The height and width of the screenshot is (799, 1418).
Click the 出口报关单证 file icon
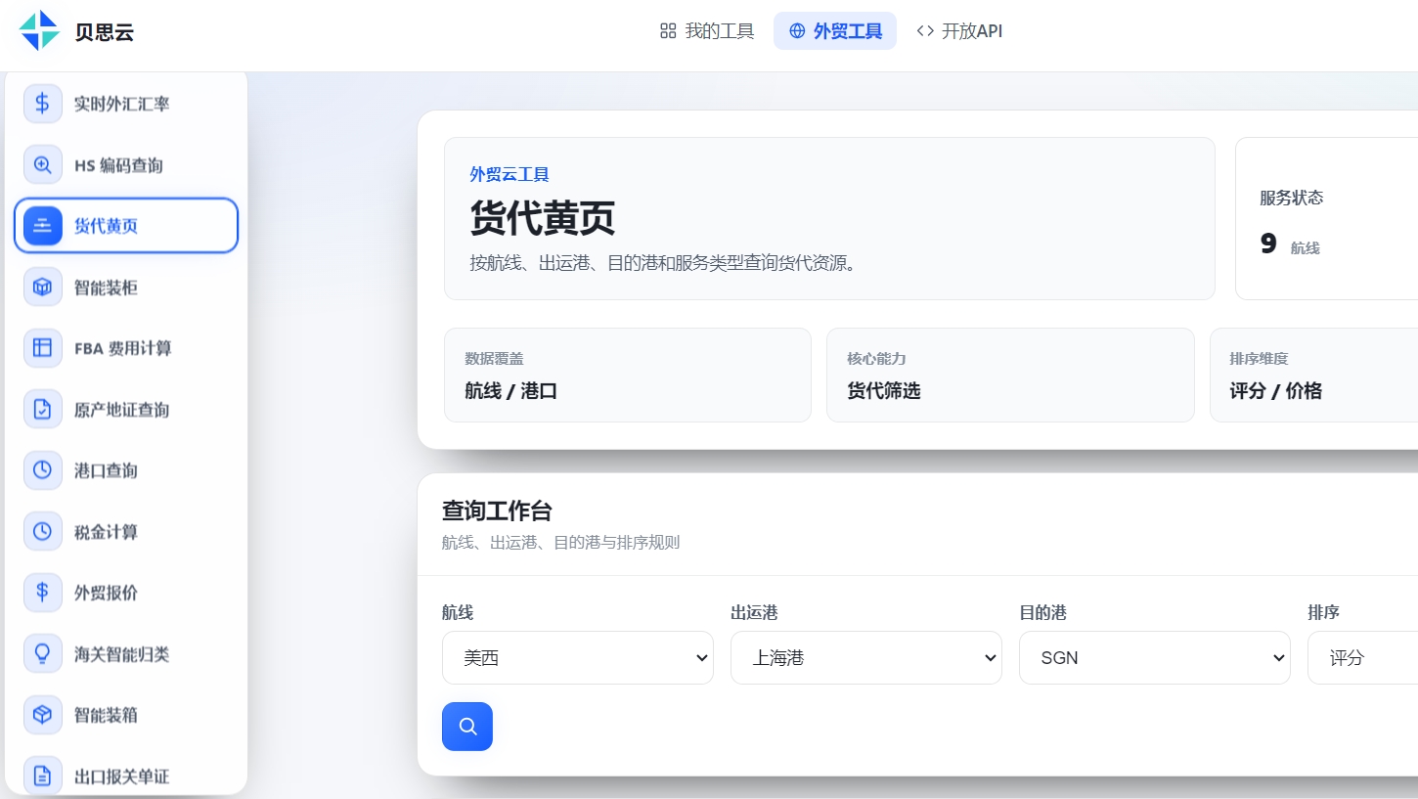[x=42, y=777]
